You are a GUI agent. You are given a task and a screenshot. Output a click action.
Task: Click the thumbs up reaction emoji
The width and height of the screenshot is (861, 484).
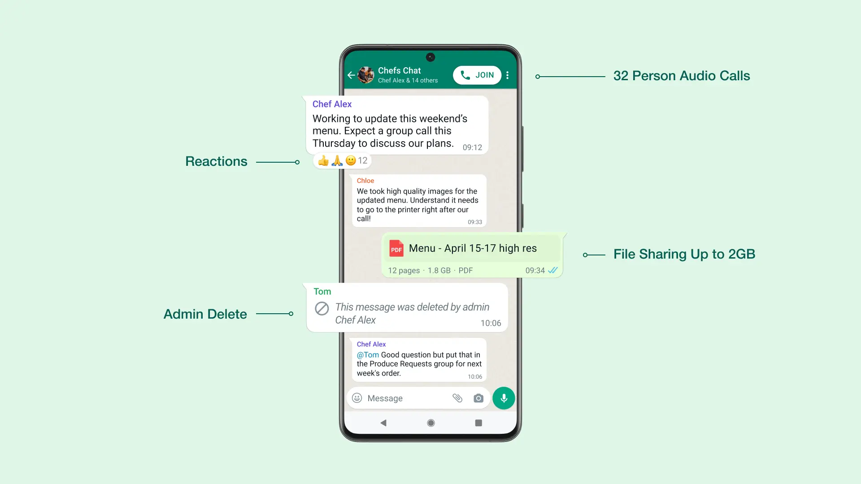click(x=323, y=160)
